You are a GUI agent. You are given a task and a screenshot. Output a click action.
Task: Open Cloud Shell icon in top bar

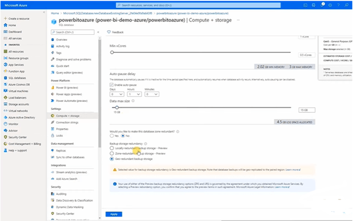(x=305, y=5)
